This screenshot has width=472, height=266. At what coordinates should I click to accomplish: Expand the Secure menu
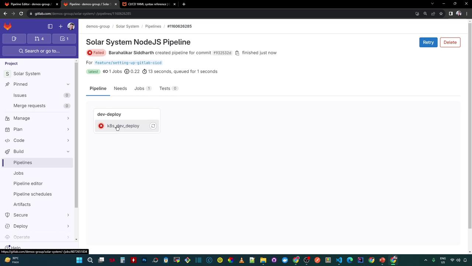tap(38, 215)
